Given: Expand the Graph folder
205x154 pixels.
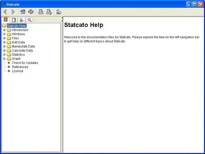Looking at the screenshot, I should pos(4,59).
